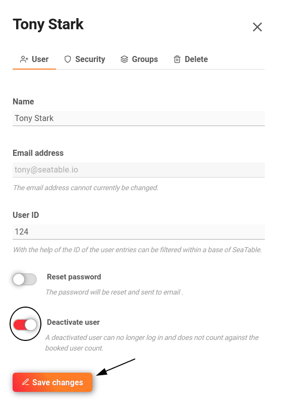The image size is (281, 409).
Task: Click the pencil icon on Save changes
Action: tap(26, 382)
